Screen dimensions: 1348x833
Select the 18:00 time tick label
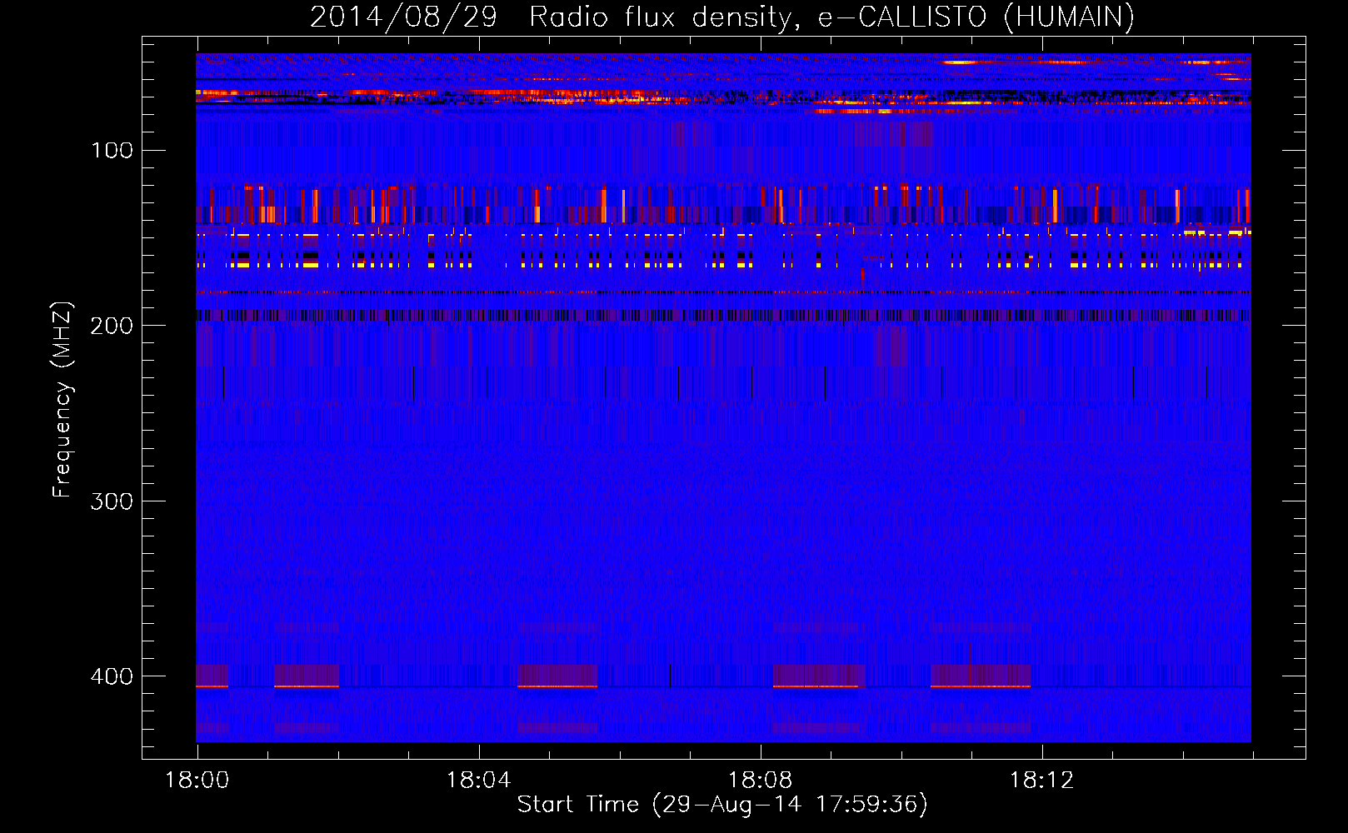pyautogui.click(x=197, y=781)
